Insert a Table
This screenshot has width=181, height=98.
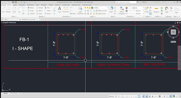pos(73,14)
